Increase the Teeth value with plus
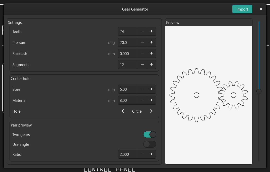Image resolution: width=270 pixels, height=172 pixels. click(151, 31)
